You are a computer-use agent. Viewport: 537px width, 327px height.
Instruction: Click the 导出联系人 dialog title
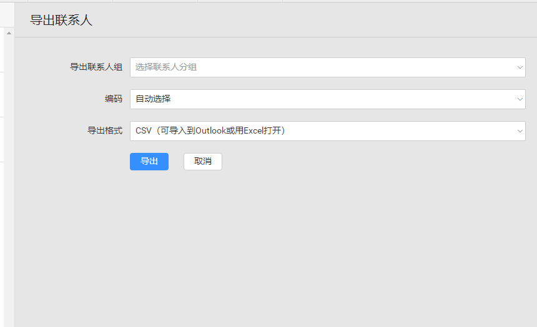(61, 20)
